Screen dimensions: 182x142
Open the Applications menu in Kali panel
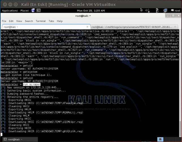click(x=10, y=11)
